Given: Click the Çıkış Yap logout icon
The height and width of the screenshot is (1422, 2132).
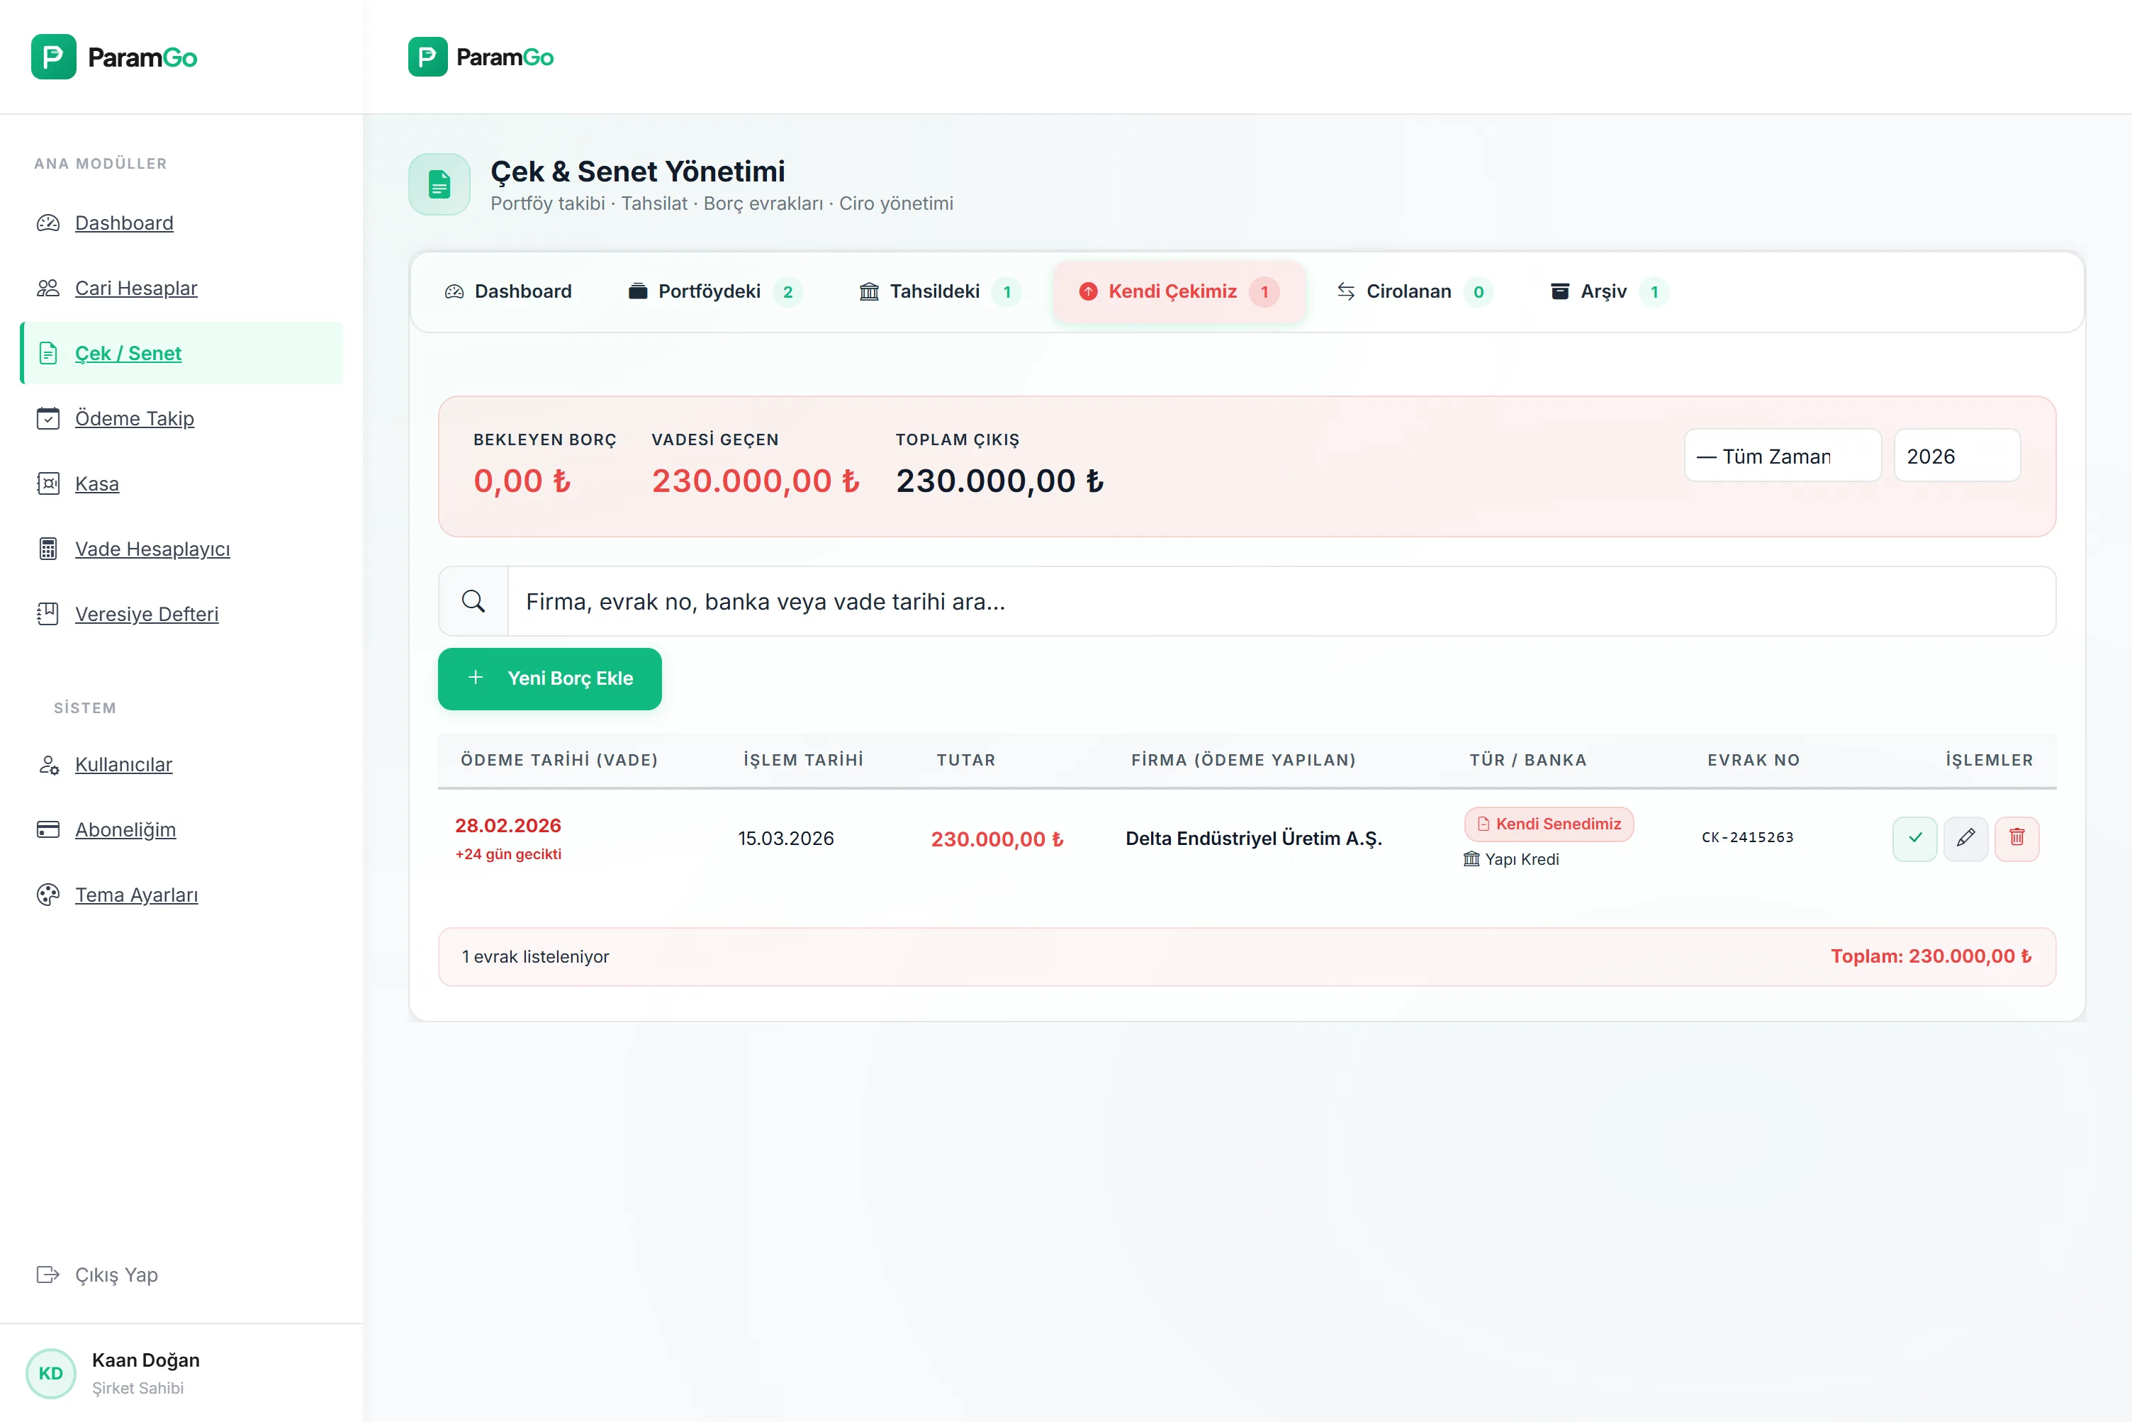Looking at the screenshot, I should pos(48,1274).
